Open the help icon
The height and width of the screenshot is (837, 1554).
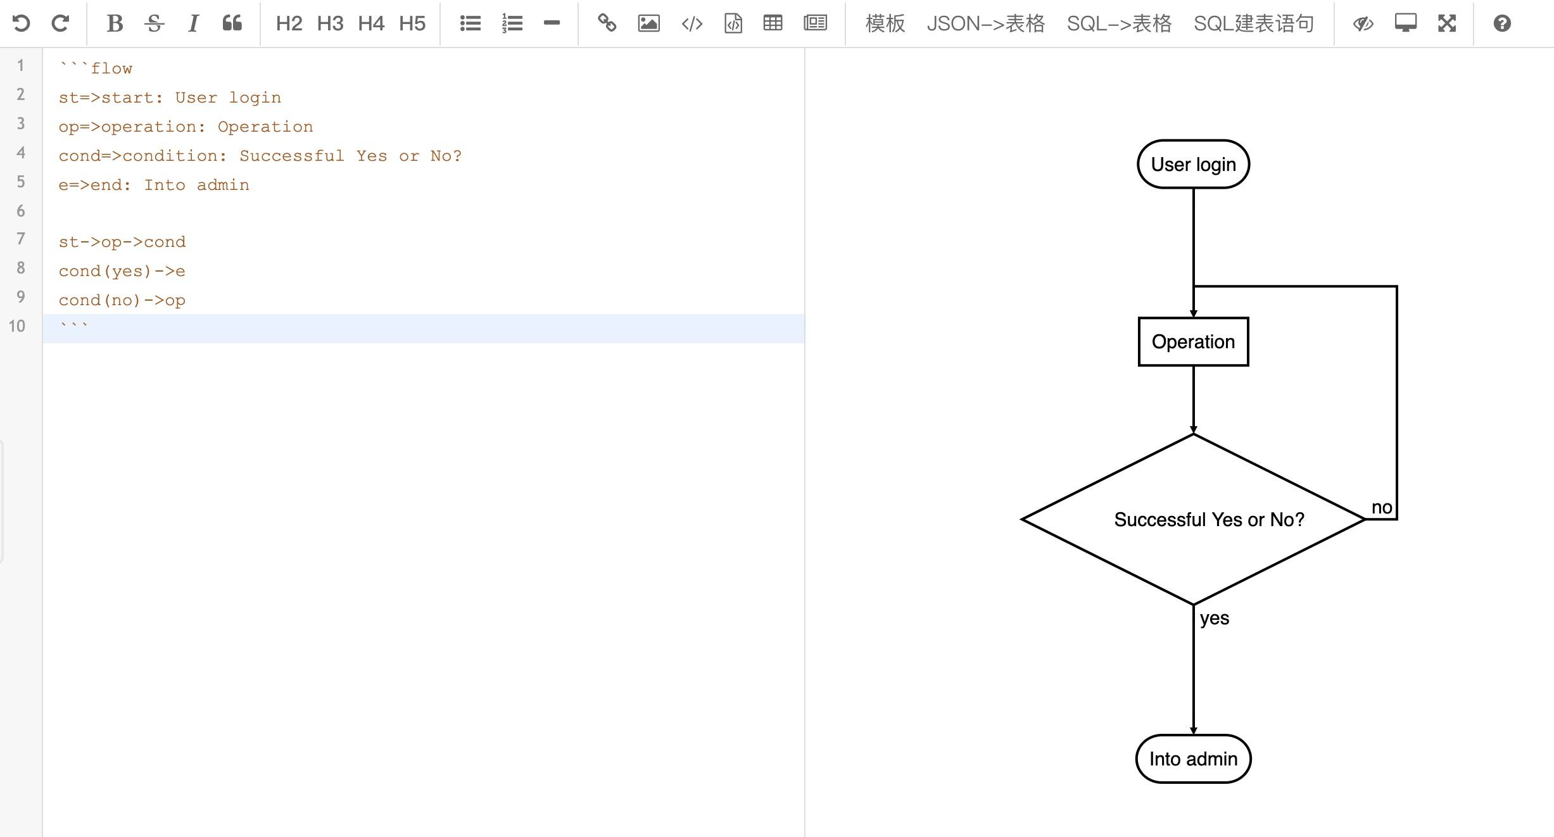[x=1502, y=23]
